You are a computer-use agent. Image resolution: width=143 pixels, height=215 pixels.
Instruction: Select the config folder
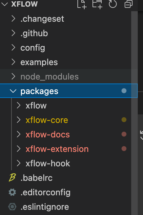pyautogui.click(x=33, y=48)
